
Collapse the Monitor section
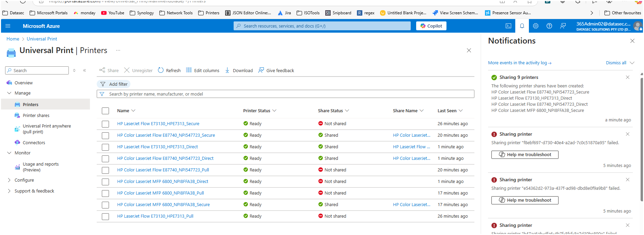pyautogui.click(x=9, y=153)
